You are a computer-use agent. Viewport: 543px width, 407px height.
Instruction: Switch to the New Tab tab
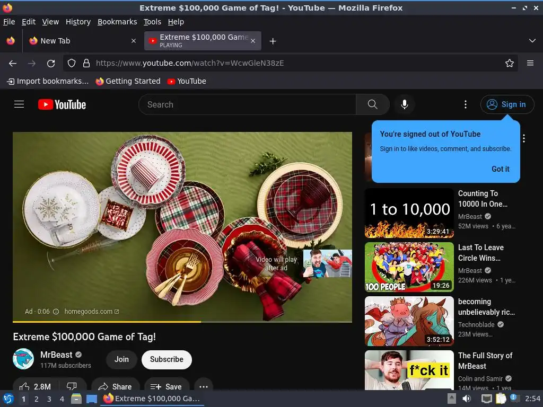[x=82, y=41]
